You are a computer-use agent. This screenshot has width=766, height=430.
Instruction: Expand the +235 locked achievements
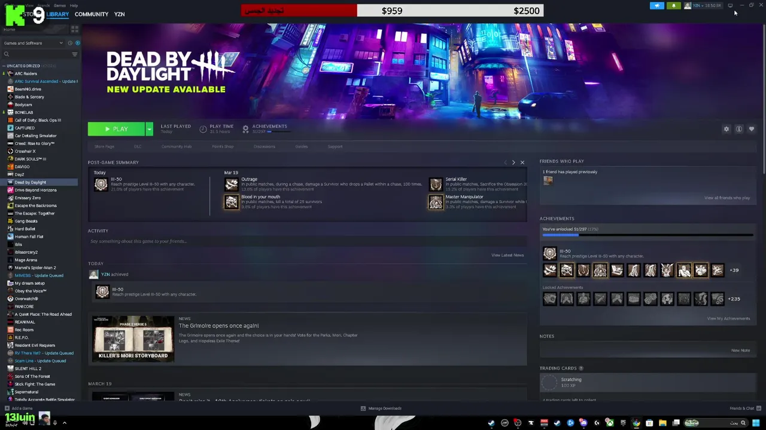point(734,299)
